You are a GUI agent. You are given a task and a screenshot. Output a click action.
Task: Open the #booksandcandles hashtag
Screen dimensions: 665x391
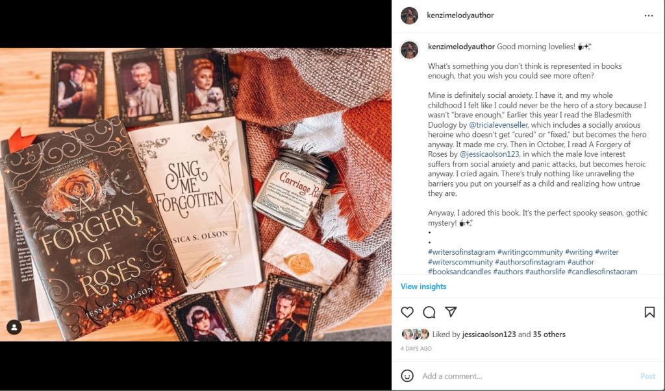pos(459,272)
